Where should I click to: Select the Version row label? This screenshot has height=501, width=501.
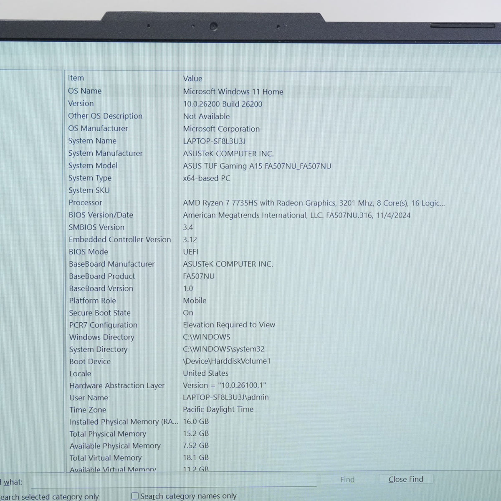81,104
